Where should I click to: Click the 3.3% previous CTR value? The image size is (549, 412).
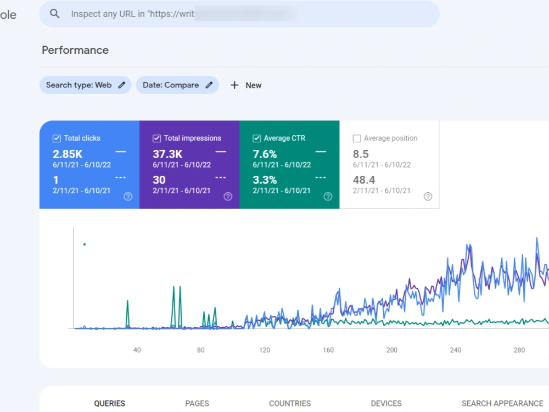(x=265, y=180)
